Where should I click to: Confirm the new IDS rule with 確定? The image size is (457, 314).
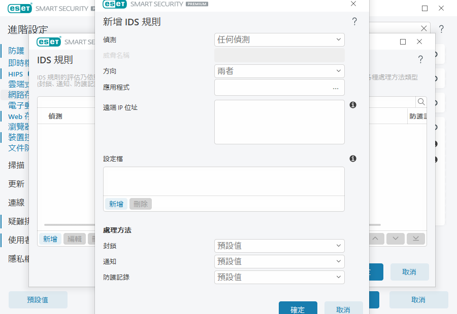tap(298, 308)
